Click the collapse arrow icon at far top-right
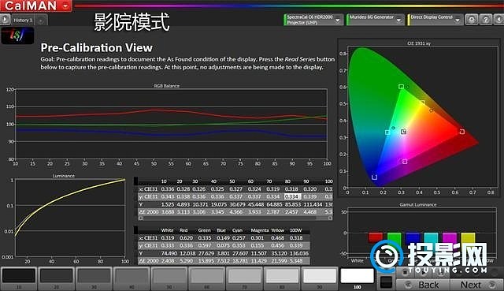The image size is (504, 291). click(x=499, y=20)
